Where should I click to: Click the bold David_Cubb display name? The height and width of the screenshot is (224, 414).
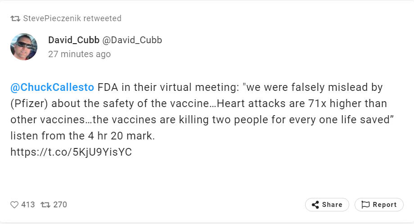coord(74,40)
